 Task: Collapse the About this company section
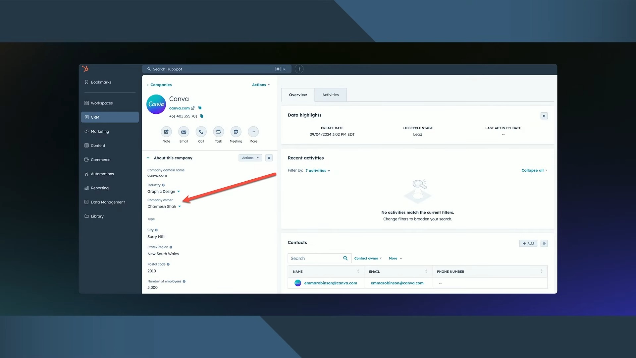(x=148, y=158)
